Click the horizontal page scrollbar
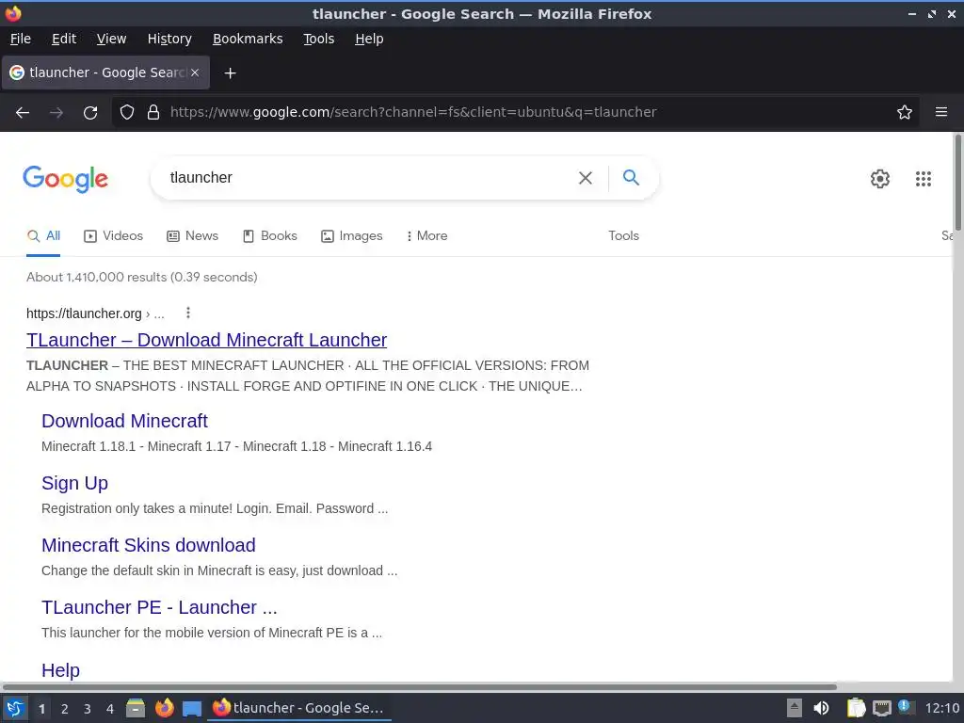This screenshot has height=723, width=964. click(x=419, y=686)
